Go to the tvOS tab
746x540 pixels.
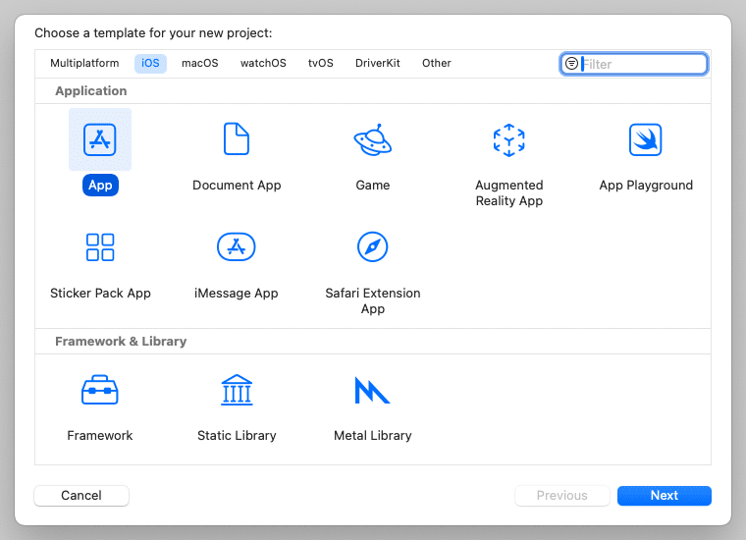click(321, 63)
